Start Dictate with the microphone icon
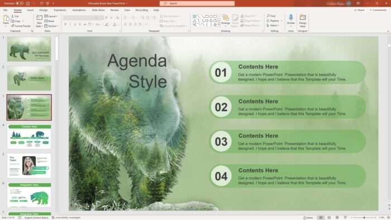The height and width of the screenshot is (220, 391). pos(291,17)
